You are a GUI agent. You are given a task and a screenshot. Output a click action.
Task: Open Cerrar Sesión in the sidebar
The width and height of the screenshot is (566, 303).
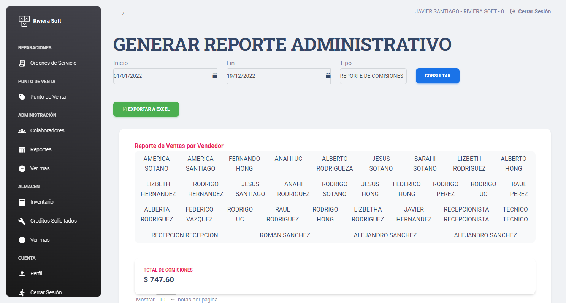tap(46, 292)
